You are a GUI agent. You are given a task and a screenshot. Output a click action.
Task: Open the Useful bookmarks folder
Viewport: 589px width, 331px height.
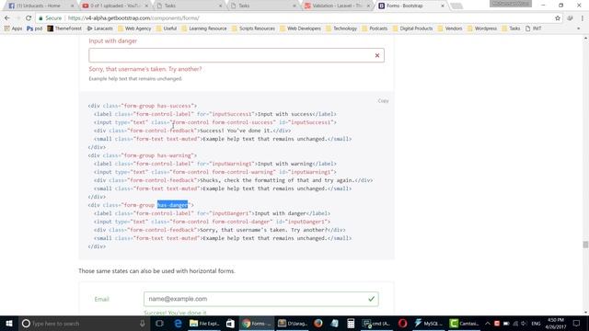(x=166, y=29)
